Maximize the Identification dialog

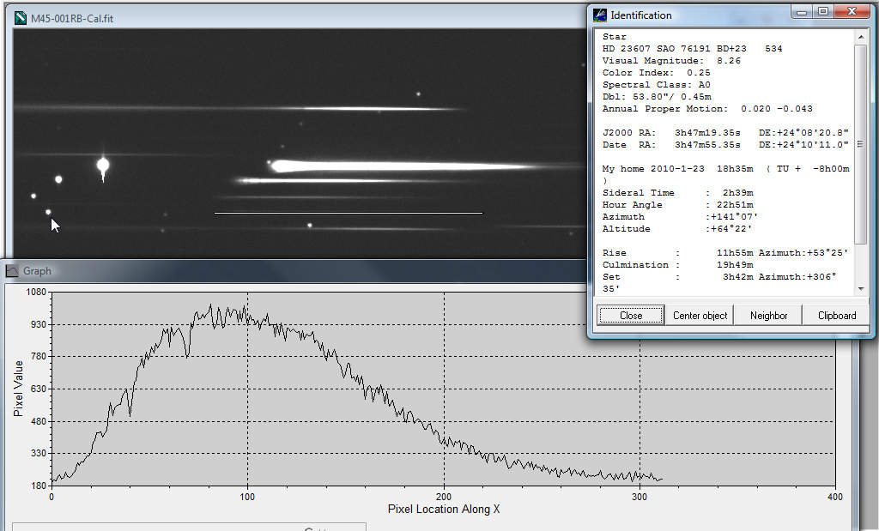pos(822,11)
